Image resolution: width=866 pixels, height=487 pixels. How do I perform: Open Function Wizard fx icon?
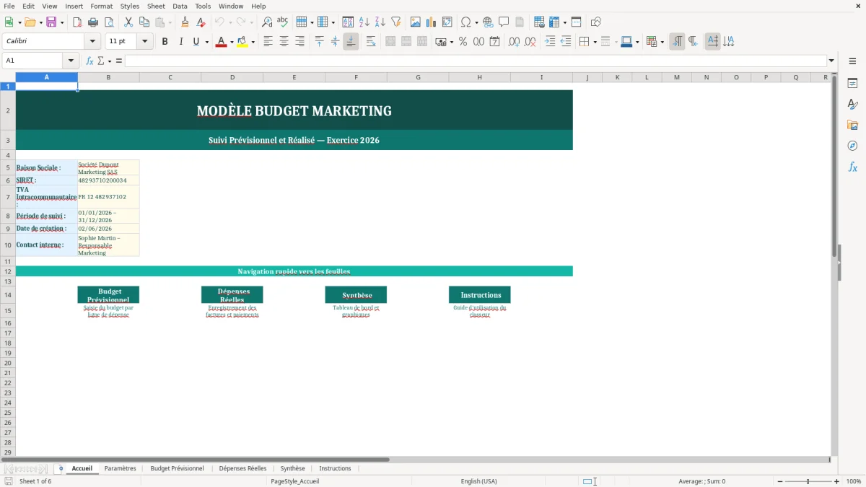[89, 61]
